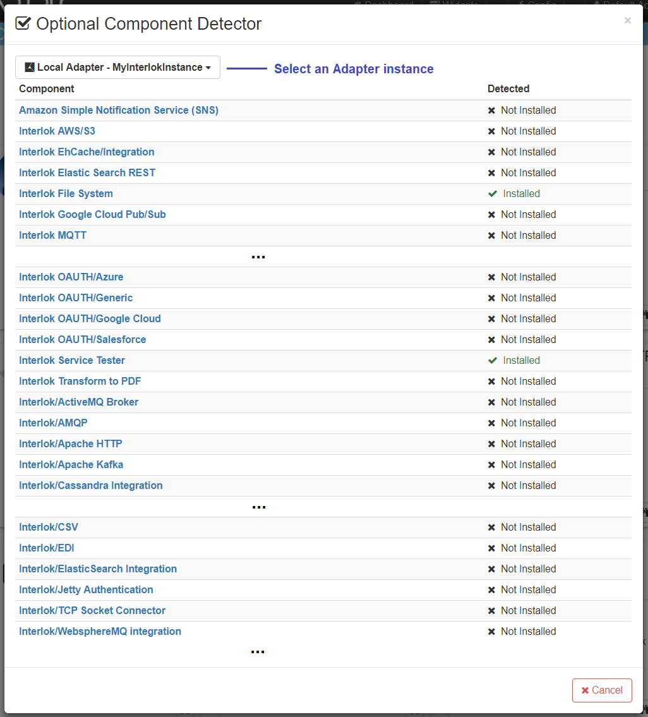Click 'Installed' text in Interlok Service Tester row
Image resolution: width=648 pixels, height=717 pixels.
tap(521, 360)
